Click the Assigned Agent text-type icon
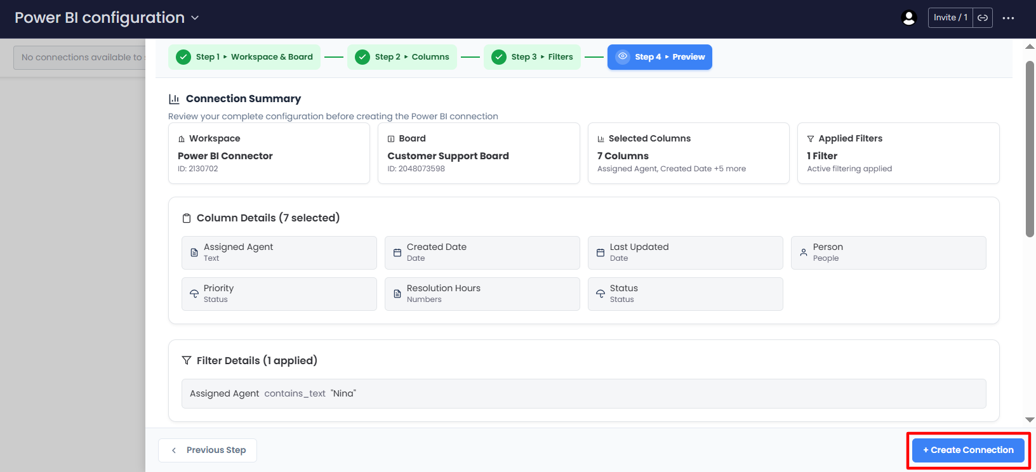This screenshot has width=1036, height=472. 194,252
